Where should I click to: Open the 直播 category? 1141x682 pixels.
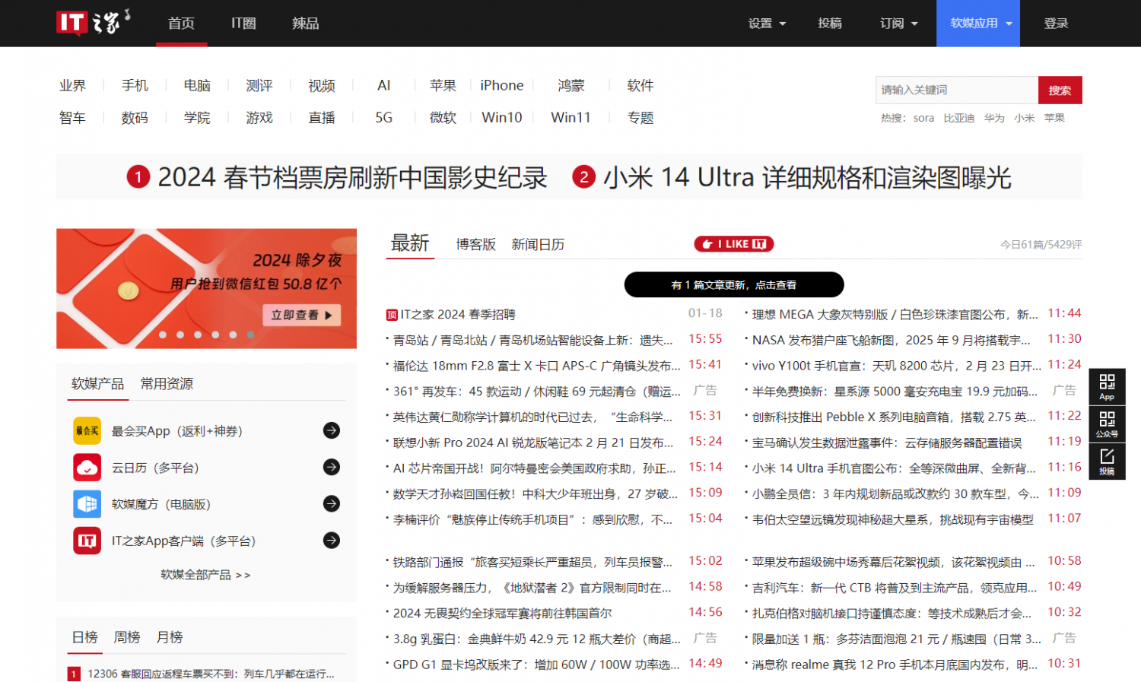tap(322, 117)
